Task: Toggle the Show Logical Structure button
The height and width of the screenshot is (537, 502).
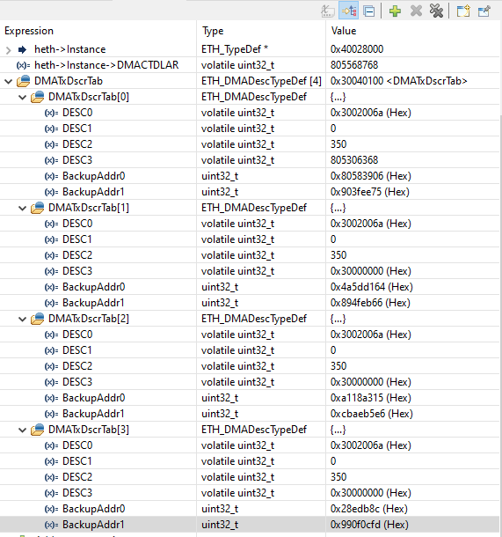Action: [348, 11]
